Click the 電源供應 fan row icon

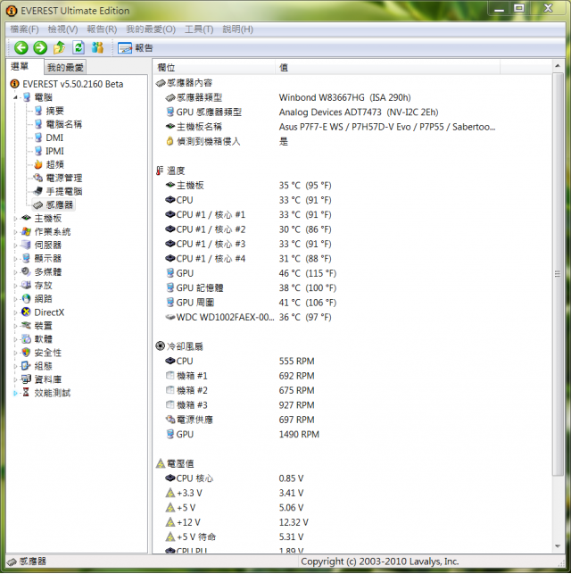point(170,420)
